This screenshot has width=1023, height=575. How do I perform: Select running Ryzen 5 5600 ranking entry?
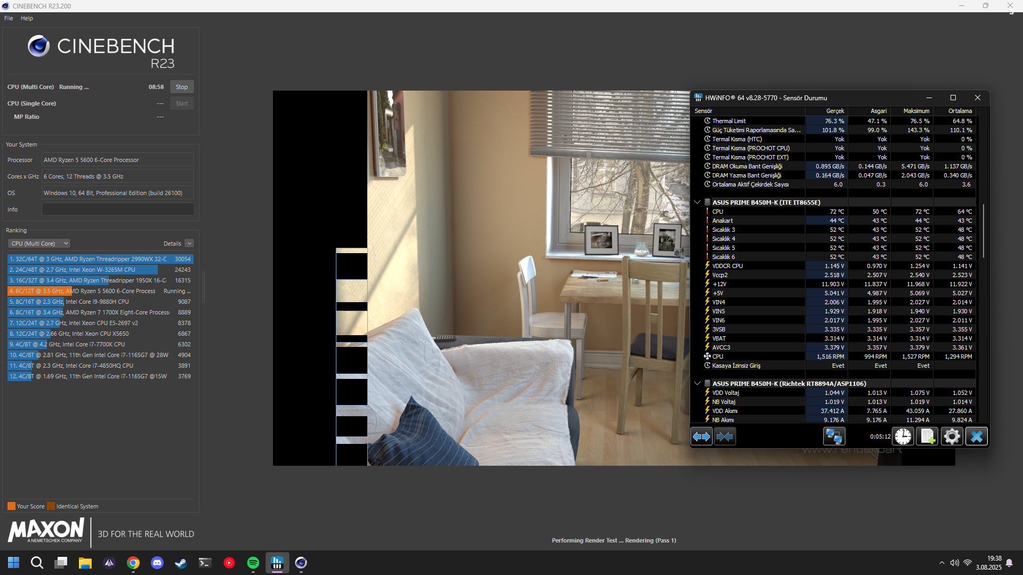[x=100, y=291]
